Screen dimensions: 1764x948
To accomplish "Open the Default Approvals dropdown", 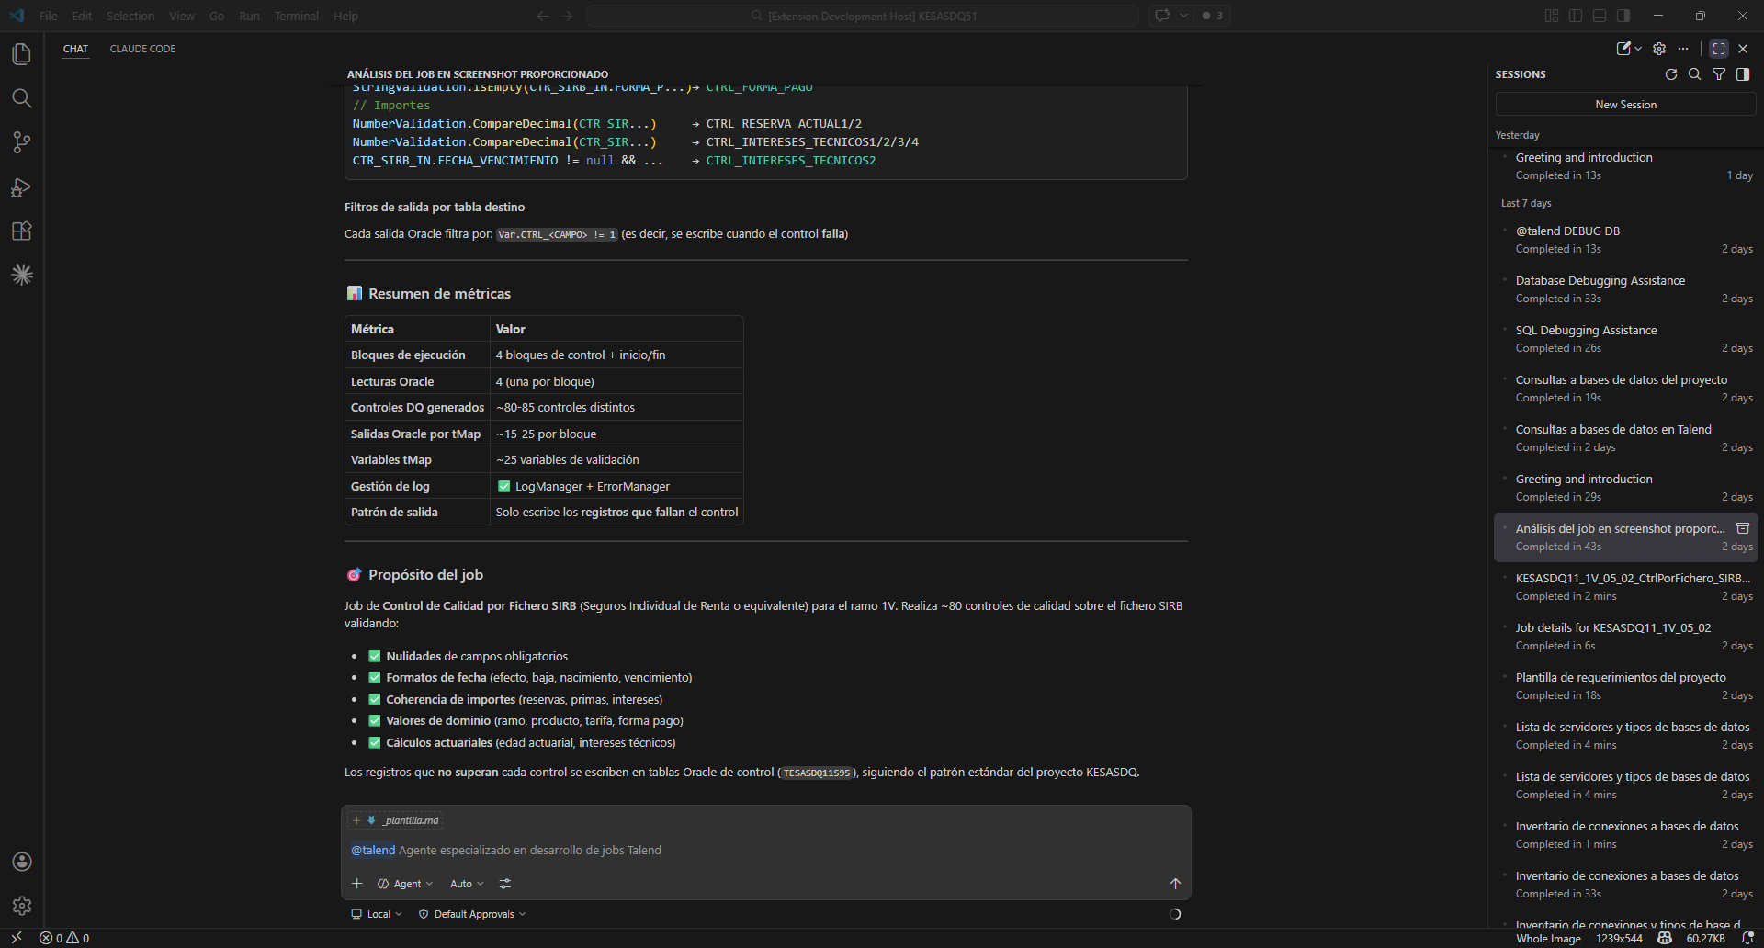I will 472,914.
